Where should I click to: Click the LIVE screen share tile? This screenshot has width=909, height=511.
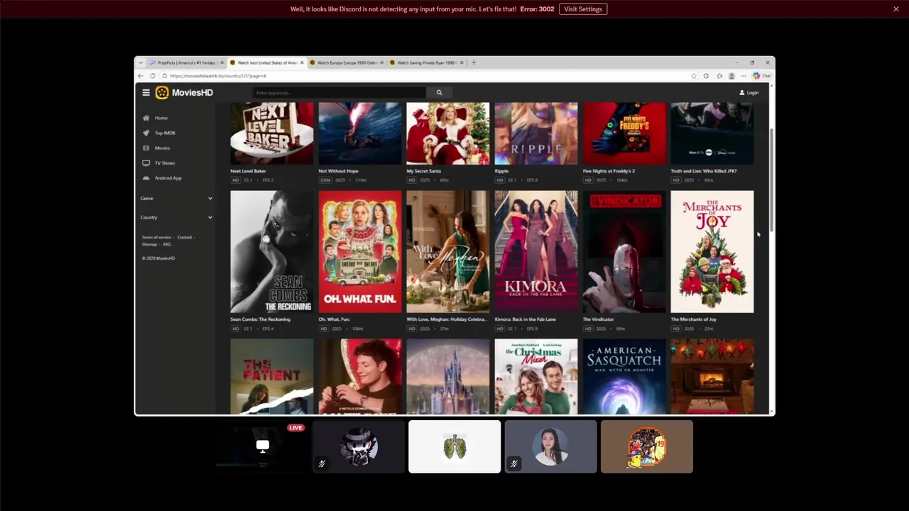pos(262,446)
